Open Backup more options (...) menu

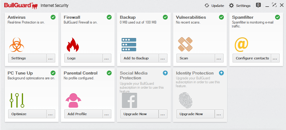pos(163,58)
